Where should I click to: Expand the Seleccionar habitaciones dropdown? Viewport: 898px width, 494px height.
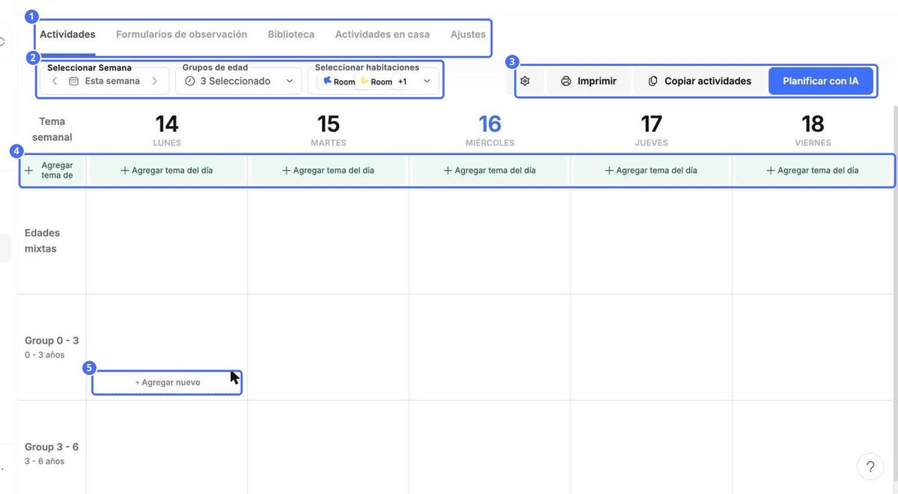[x=373, y=81]
